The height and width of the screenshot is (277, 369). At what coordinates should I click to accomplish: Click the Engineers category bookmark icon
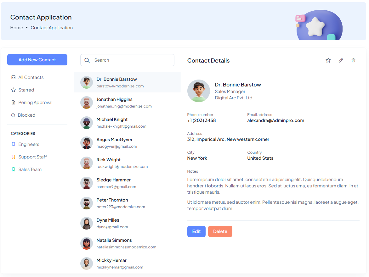tap(13, 144)
